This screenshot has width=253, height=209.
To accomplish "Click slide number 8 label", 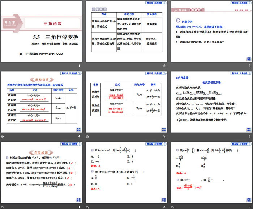I will click(x=164, y=207).
